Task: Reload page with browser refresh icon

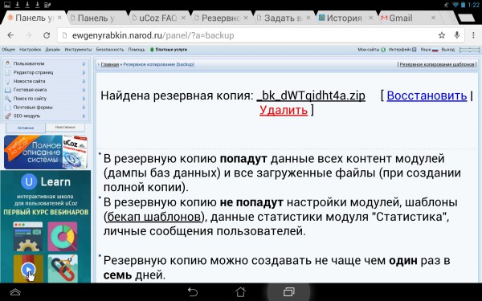Action: tap(47, 35)
